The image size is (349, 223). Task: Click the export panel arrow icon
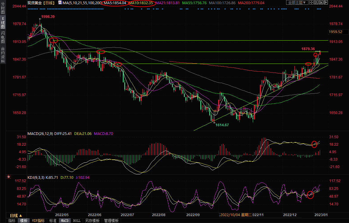[326, 3]
